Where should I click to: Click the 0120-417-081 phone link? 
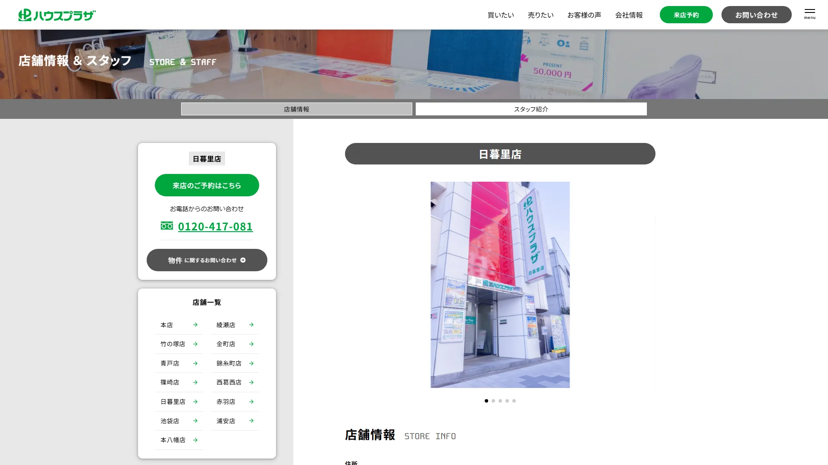click(215, 226)
